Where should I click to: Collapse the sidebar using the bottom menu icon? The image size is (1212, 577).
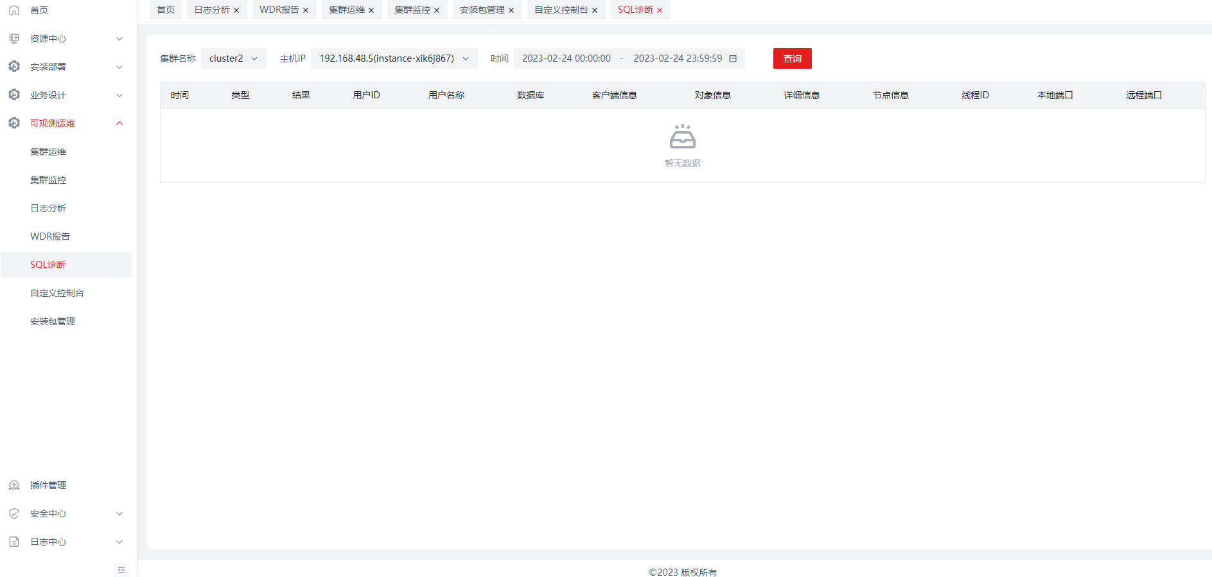click(x=121, y=570)
